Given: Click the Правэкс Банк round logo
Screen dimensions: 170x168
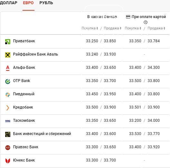Looking at the screenshot, I should click(8, 148).
